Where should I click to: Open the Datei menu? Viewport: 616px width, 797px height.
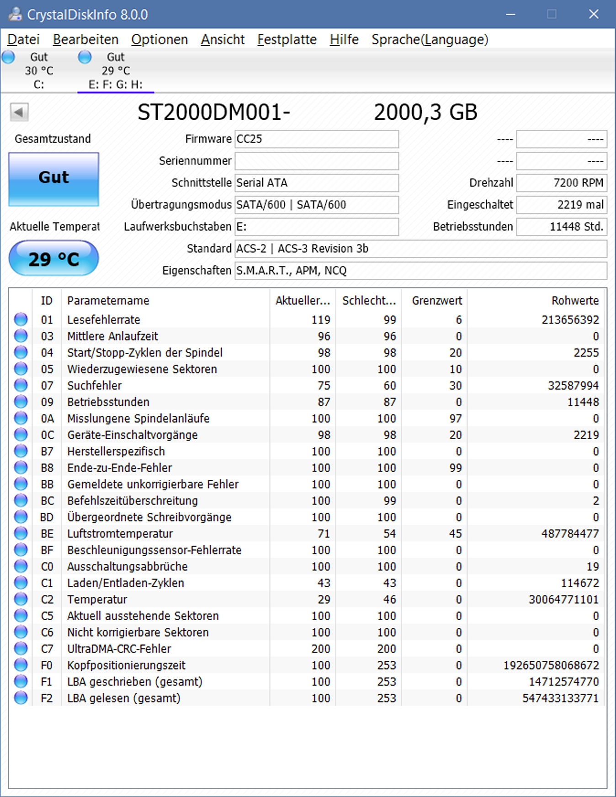23,40
